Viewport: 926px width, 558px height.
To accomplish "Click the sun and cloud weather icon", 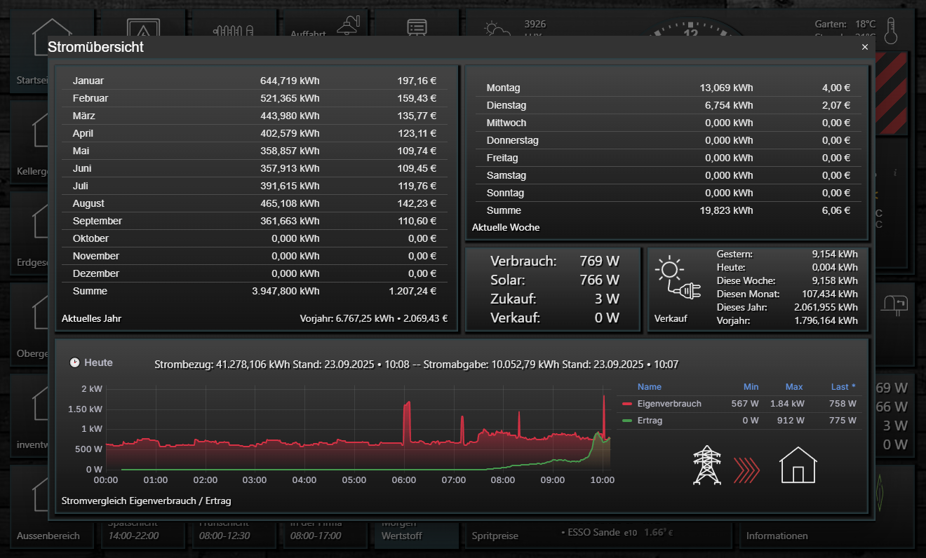I will (498, 31).
